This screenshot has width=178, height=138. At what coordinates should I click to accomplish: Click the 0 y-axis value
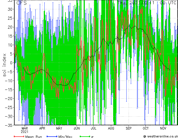click(12, 63)
